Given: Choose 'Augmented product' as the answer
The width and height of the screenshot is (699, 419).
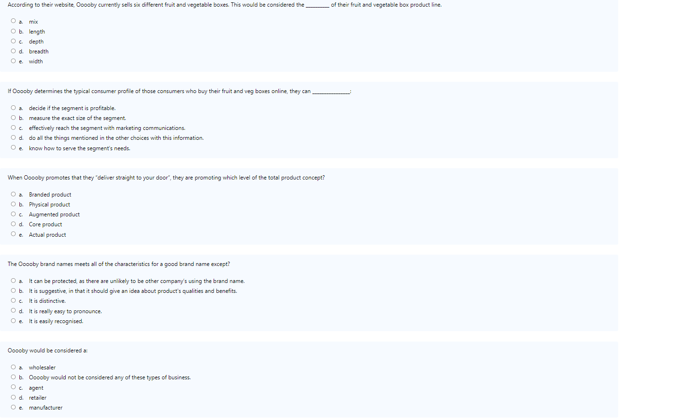Looking at the screenshot, I should (x=13, y=214).
